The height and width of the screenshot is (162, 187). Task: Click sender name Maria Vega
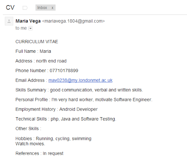pos(28,21)
